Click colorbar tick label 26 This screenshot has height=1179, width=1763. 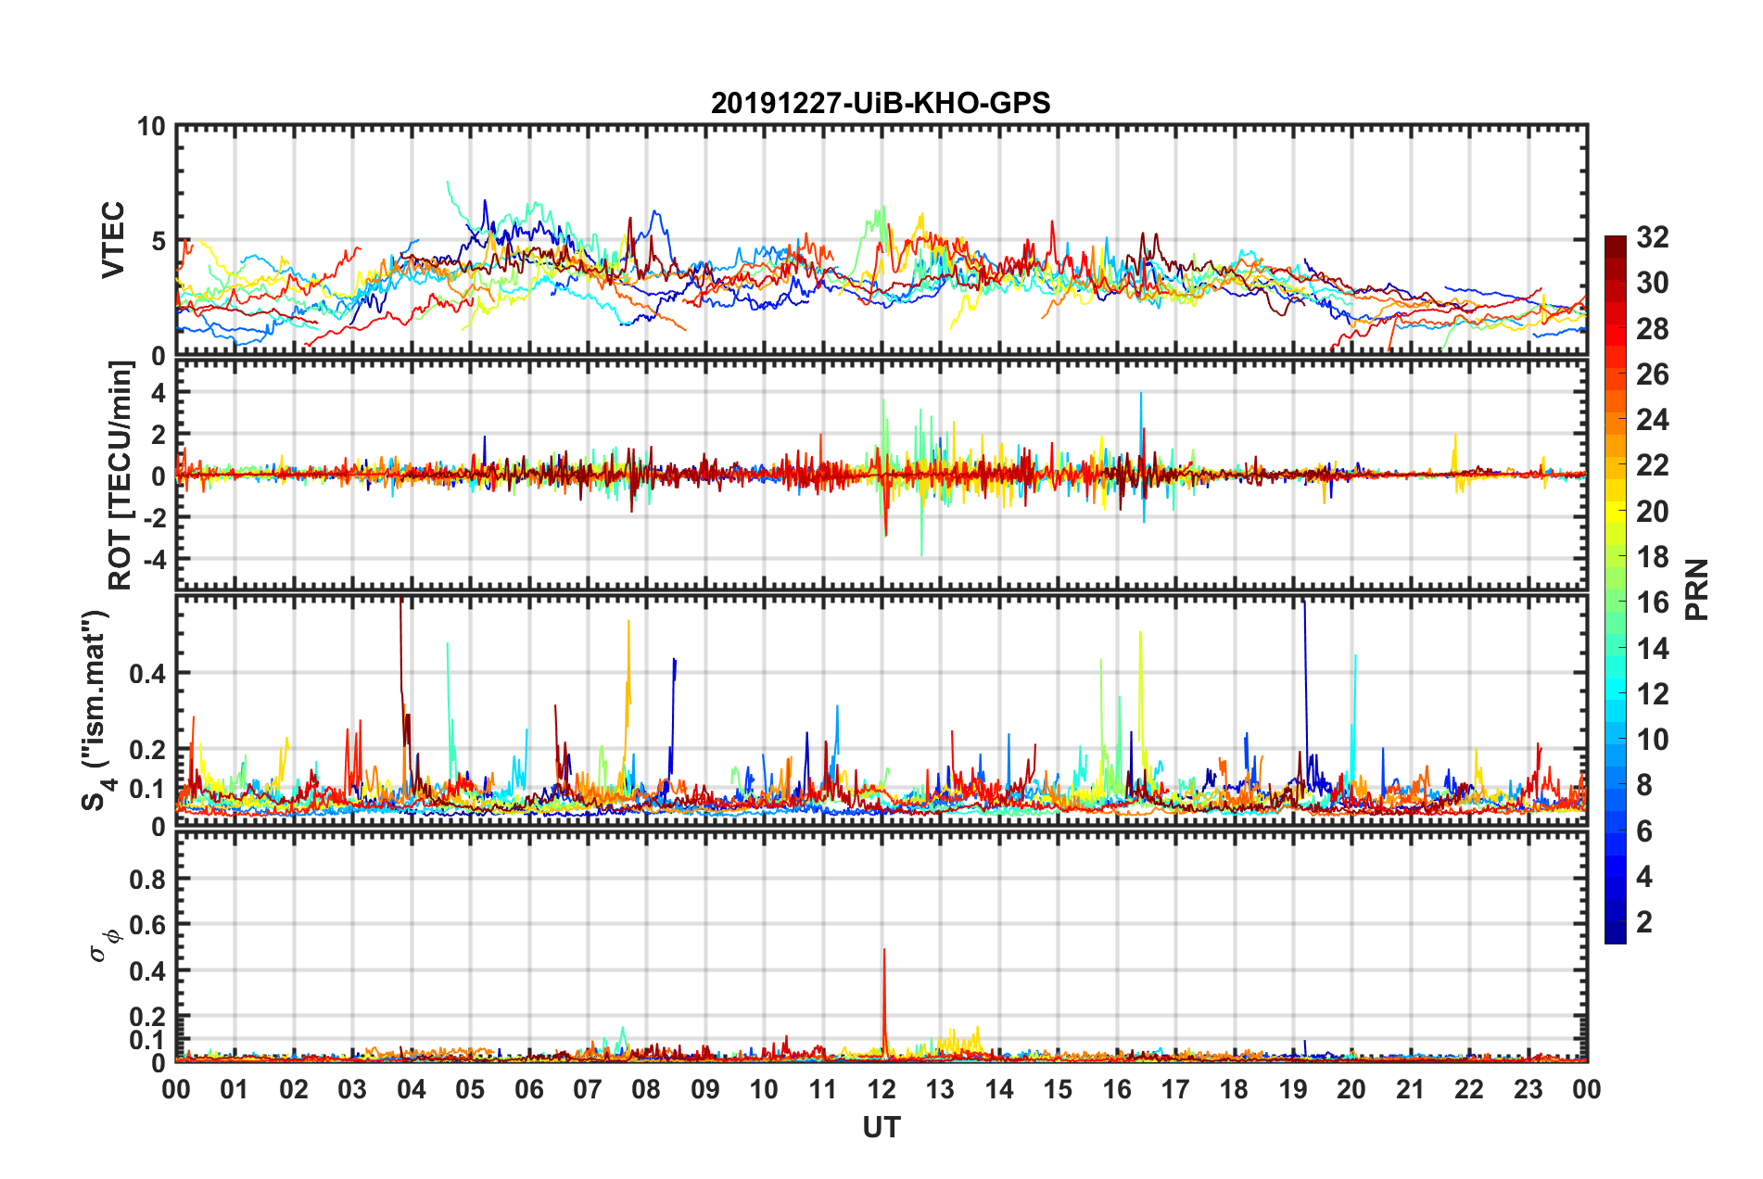pos(1653,374)
